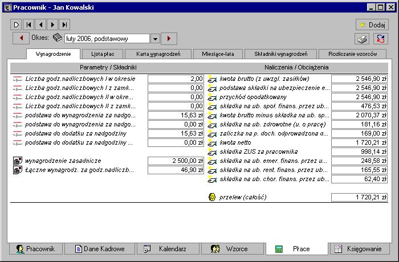Minimize the Pracownik - Jan Kowalski window

[x=371, y=7]
